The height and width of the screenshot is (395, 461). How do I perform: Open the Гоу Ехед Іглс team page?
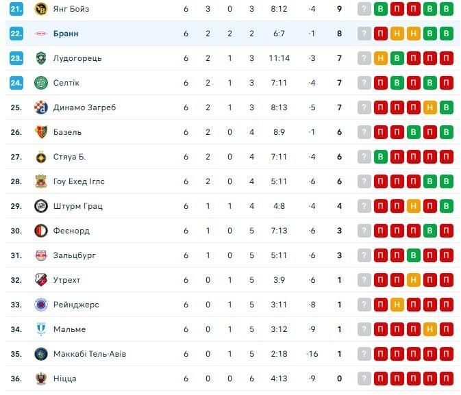(x=79, y=181)
